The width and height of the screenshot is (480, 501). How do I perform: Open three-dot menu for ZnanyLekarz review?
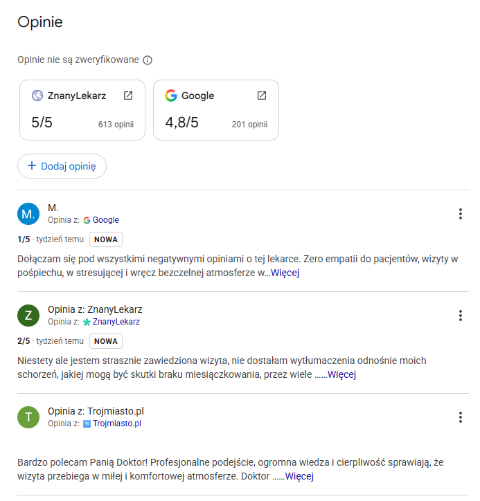click(x=460, y=316)
